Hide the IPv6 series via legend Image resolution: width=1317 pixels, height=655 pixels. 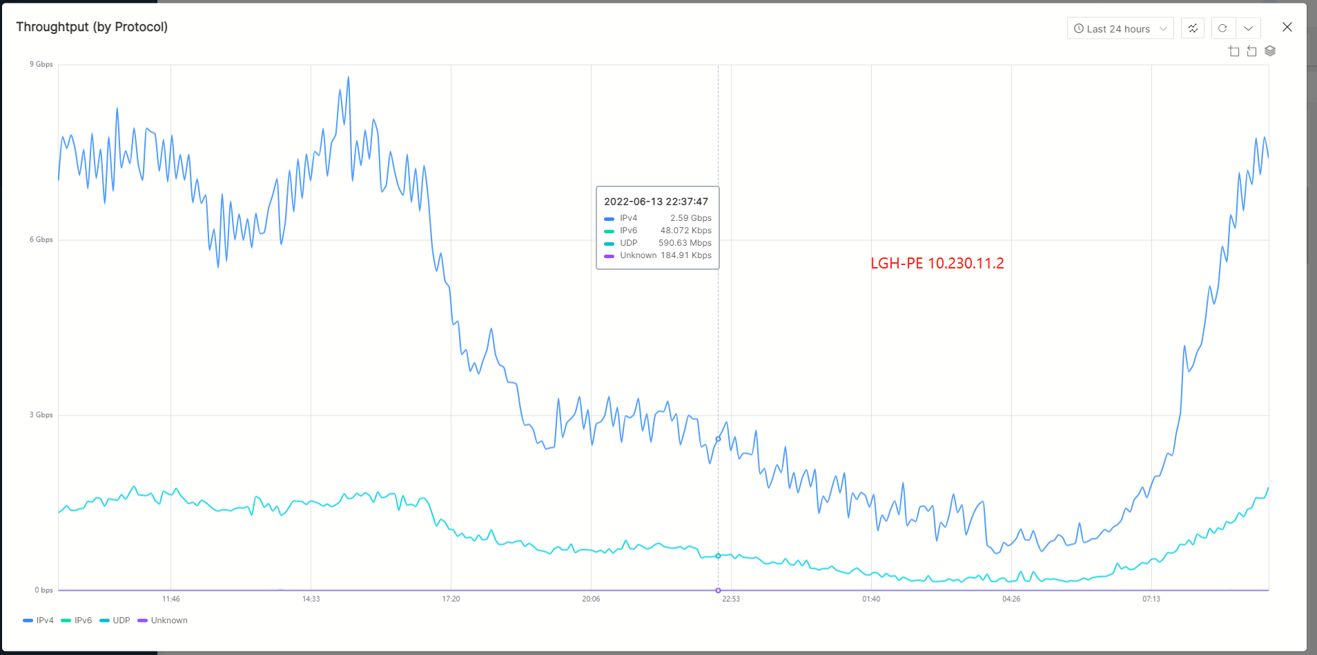click(77, 620)
